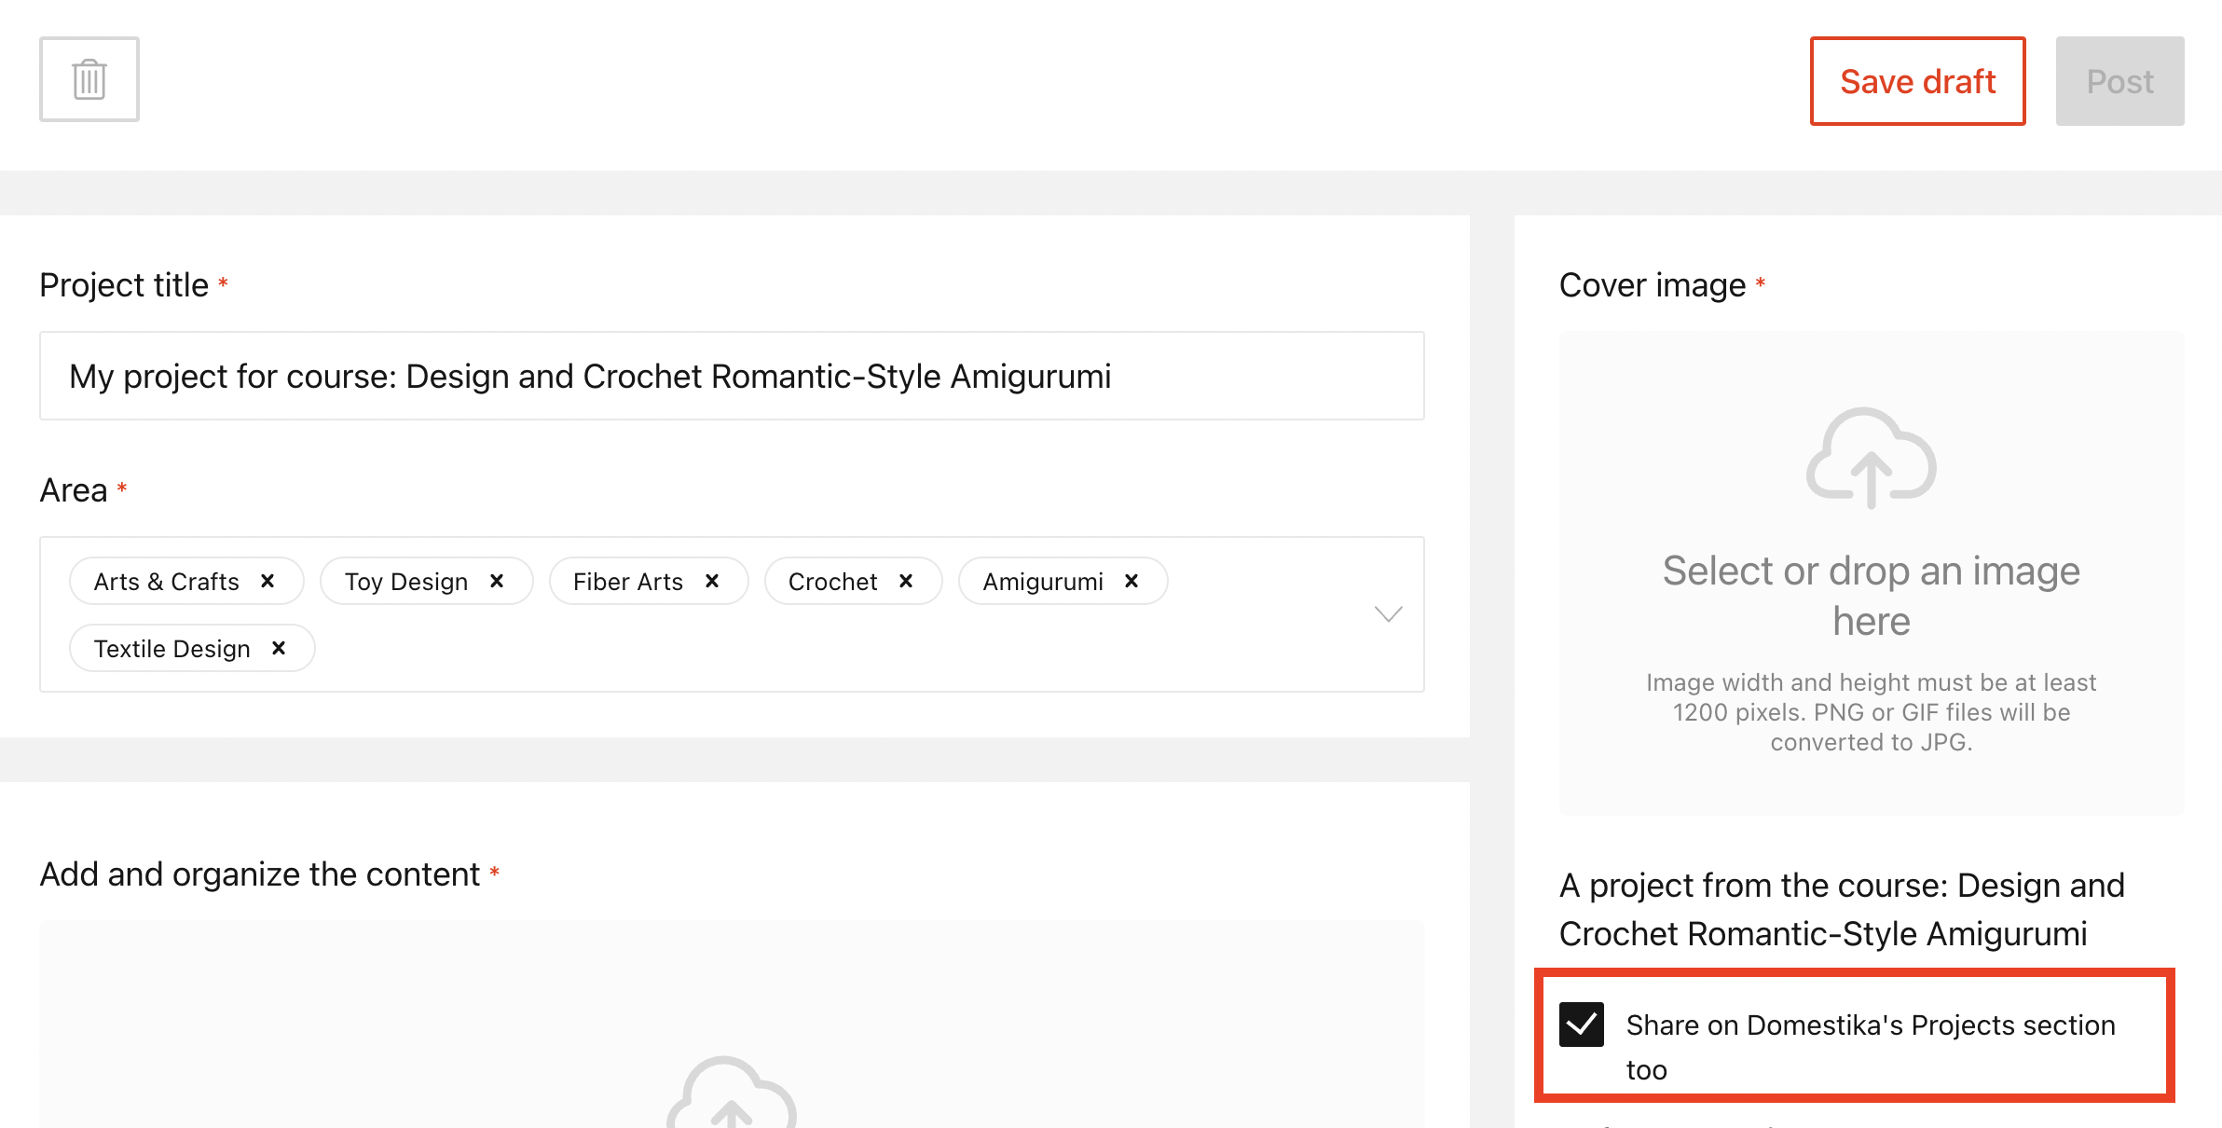Screen dimensions: 2222x1128
Task: Select the Amigurumi area chip
Action: [x=1043, y=581]
